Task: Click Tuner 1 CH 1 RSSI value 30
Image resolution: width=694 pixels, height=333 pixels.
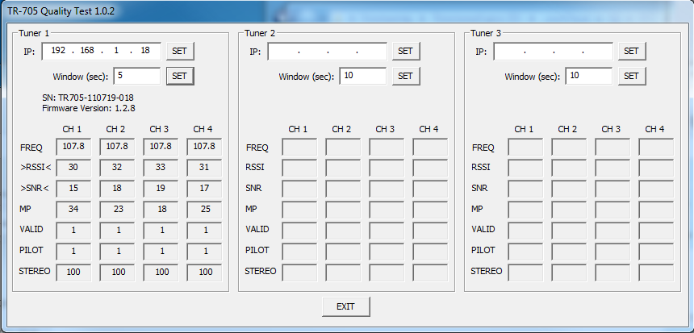Action: click(x=73, y=168)
